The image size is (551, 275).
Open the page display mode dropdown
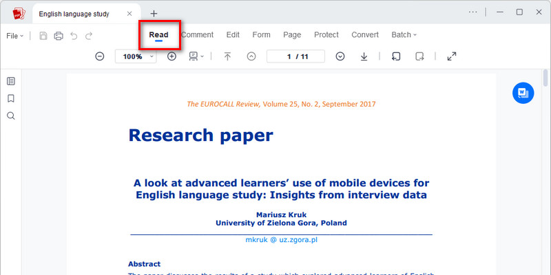tap(196, 56)
